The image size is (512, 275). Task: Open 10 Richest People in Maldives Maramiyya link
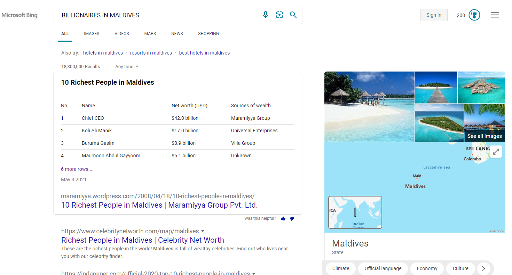point(159,205)
